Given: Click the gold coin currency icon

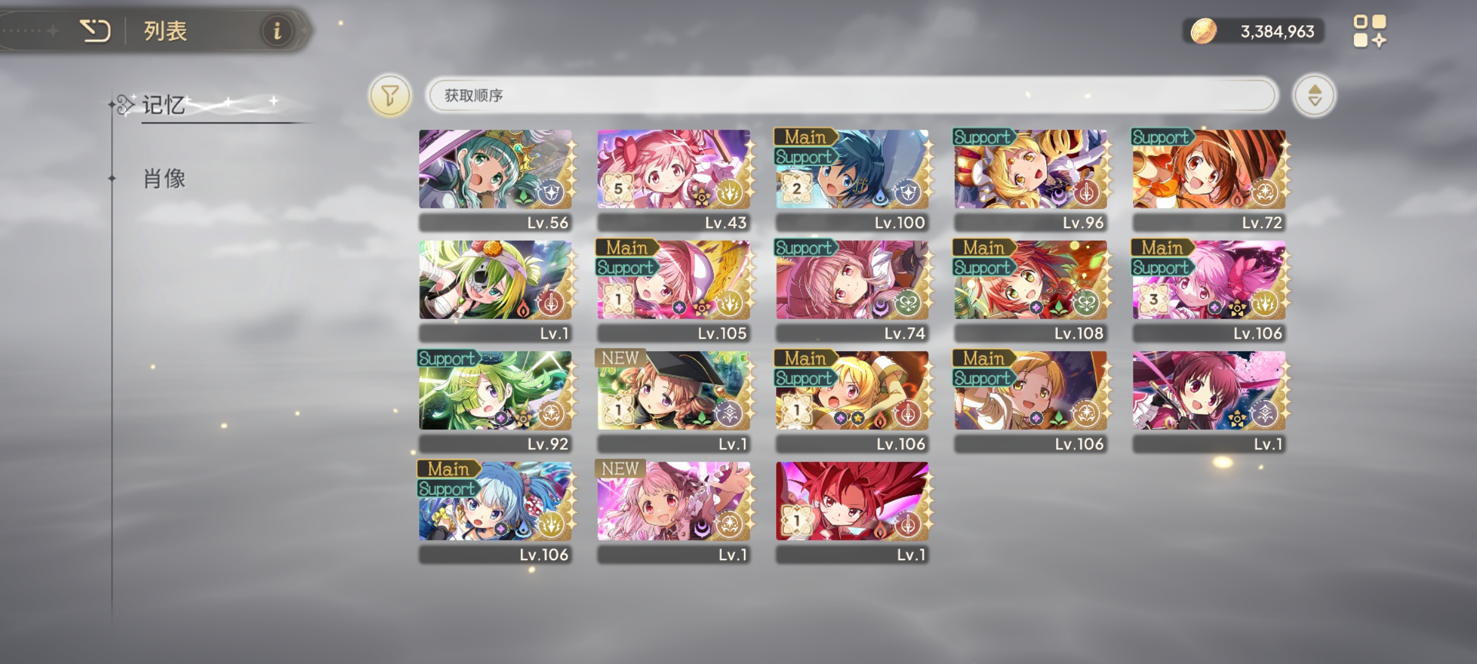Looking at the screenshot, I should [x=1203, y=31].
